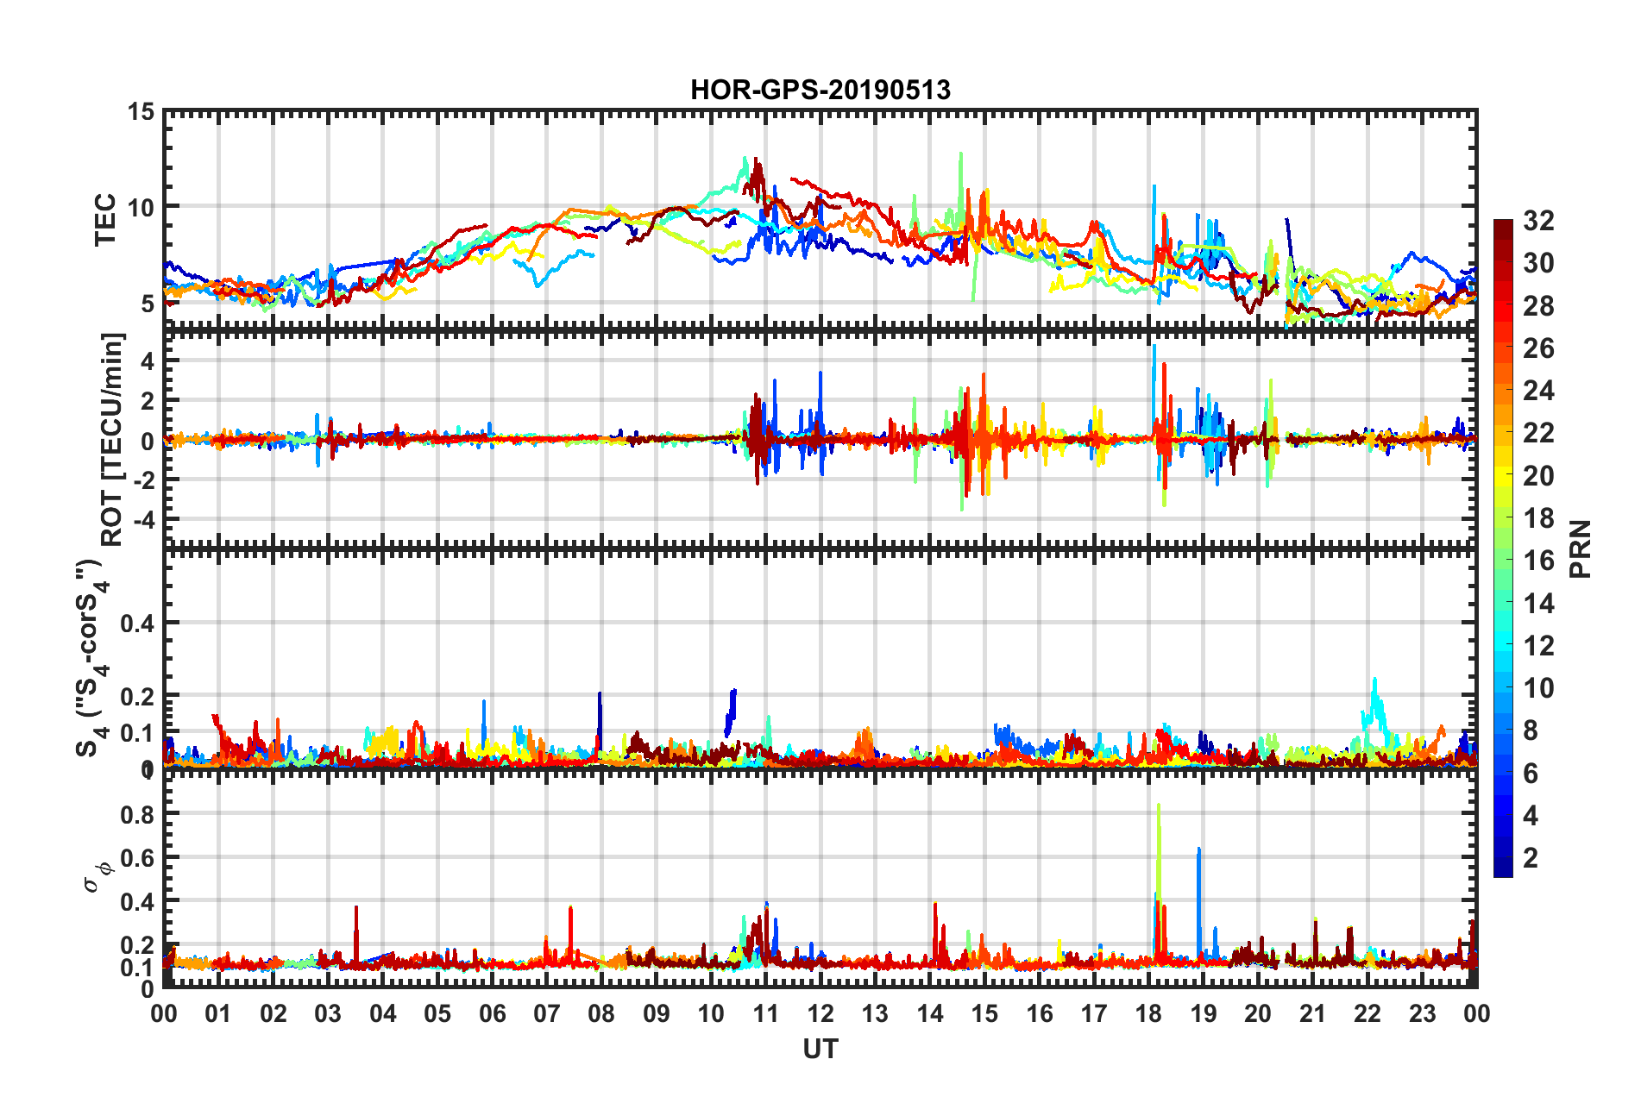This screenshot has height=1097, width=1641.
Task: Click x-axis tick label 06
Action: click(492, 1012)
